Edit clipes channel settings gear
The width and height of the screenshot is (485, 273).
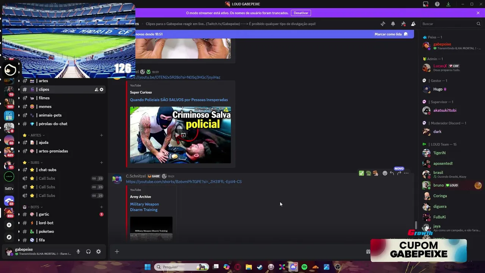click(102, 89)
